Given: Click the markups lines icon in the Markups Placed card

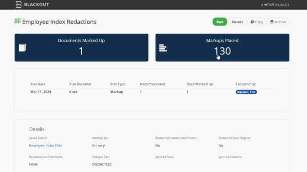Looking at the screenshot, I should pyautogui.click(x=163, y=48).
